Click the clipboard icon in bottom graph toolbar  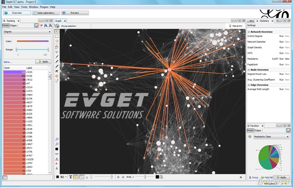point(161,177)
